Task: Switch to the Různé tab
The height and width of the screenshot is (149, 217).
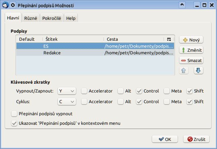Action: [31, 18]
